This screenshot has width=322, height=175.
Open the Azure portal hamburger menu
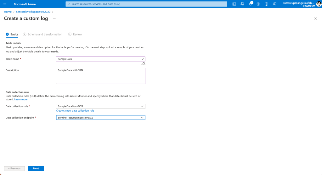pyautogui.click(x=5, y=4)
